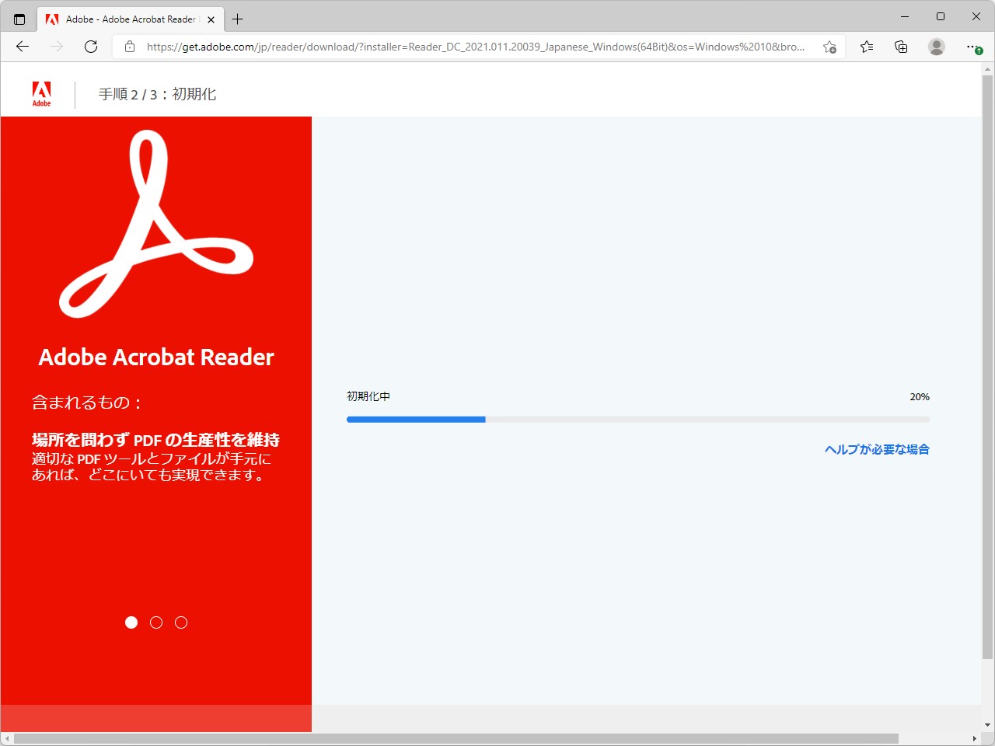Close the Edge browser window
The height and width of the screenshot is (746, 995).
click(x=976, y=16)
